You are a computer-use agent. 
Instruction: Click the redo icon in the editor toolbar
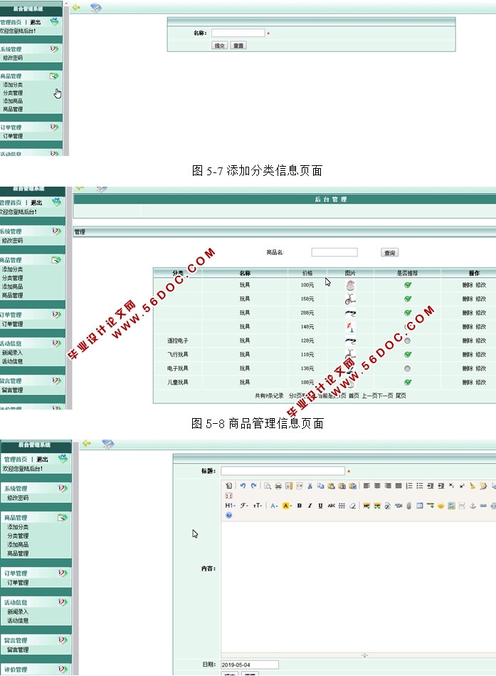point(253,486)
